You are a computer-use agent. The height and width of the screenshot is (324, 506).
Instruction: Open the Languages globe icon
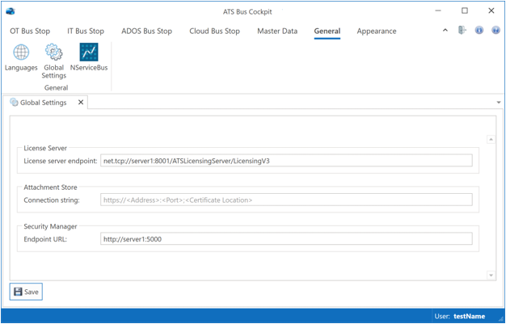point(21,53)
